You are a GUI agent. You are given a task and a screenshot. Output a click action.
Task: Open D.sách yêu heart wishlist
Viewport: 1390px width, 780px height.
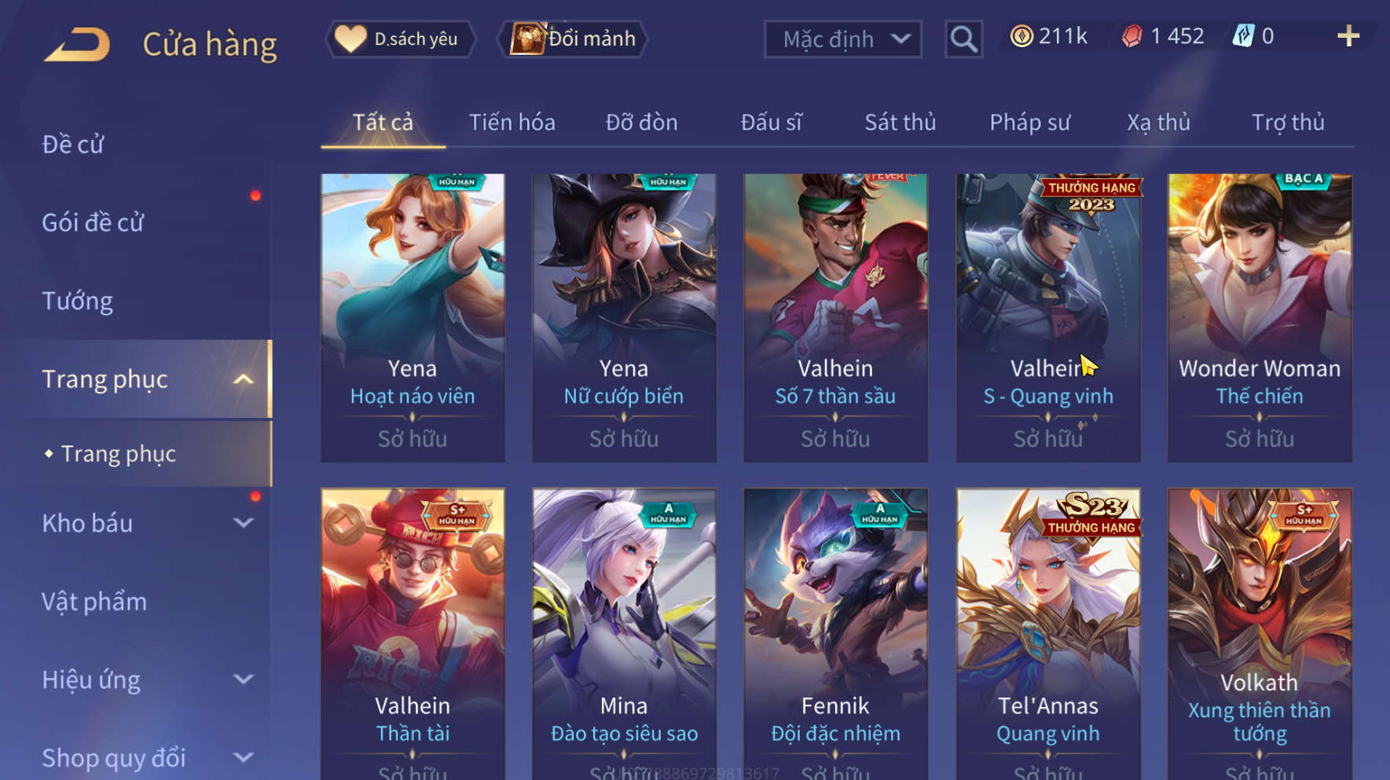401,38
